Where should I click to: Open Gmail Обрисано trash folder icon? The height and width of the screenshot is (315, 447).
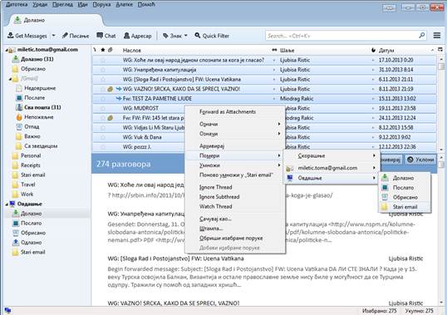pos(16,69)
